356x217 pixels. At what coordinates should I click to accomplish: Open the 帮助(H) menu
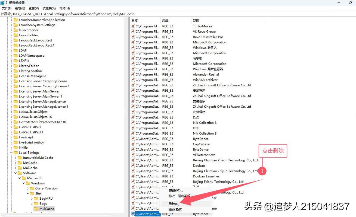tap(64, 8)
